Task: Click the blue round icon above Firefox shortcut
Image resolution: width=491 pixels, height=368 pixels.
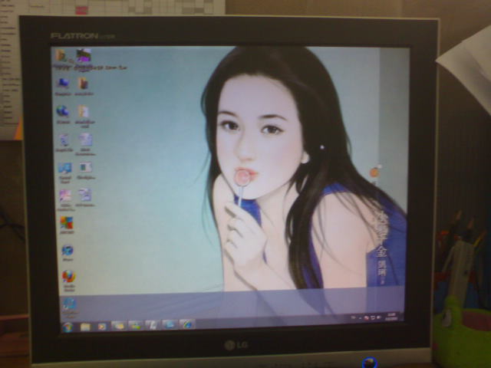Action: coord(68,251)
